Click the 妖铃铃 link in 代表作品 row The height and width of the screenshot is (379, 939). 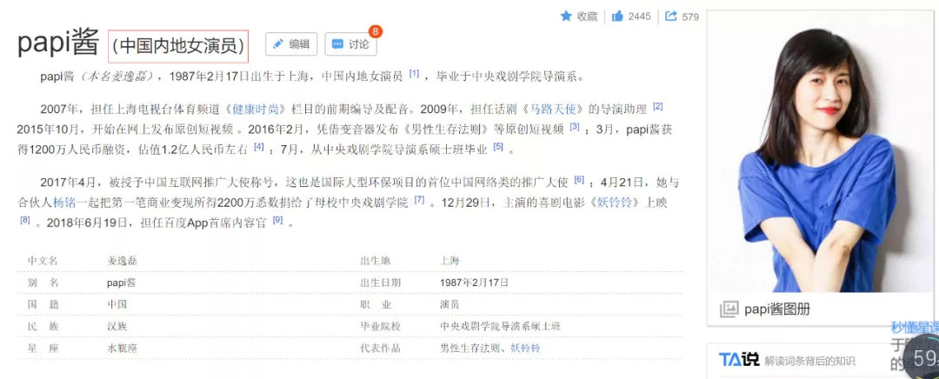click(525, 348)
